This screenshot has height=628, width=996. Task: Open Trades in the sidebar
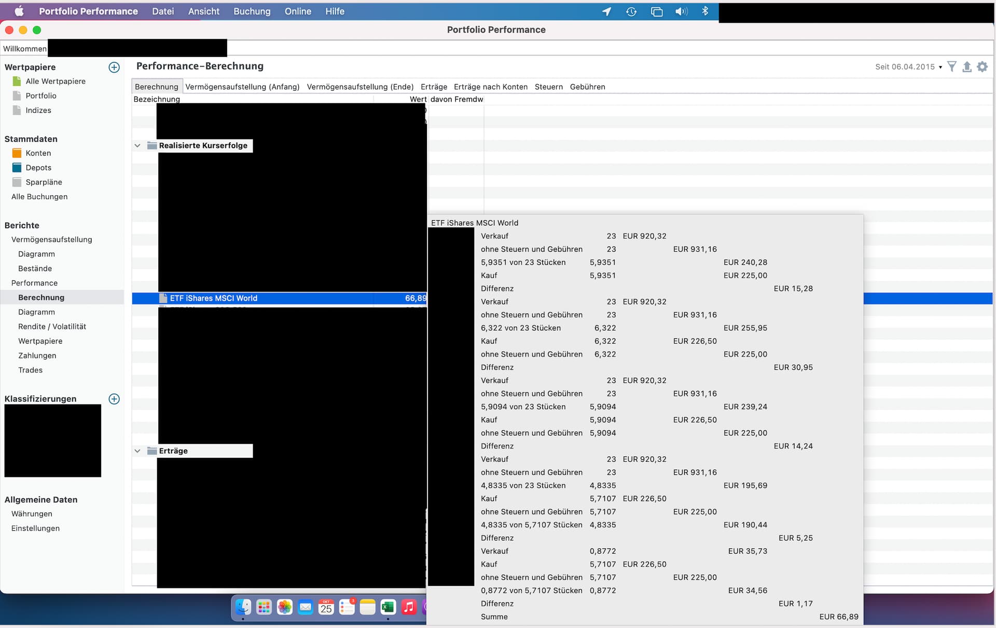30,370
